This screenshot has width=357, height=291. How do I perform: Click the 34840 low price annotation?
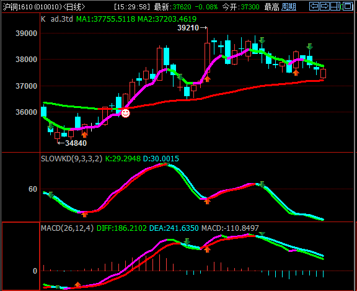tap(76, 143)
